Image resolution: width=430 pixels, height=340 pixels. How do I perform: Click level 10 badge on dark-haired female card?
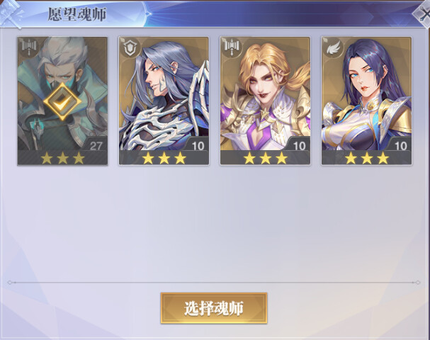pyautogui.click(x=401, y=146)
